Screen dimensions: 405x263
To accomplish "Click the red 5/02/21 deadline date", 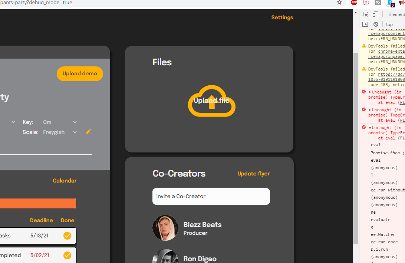I will click(x=40, y=255).
